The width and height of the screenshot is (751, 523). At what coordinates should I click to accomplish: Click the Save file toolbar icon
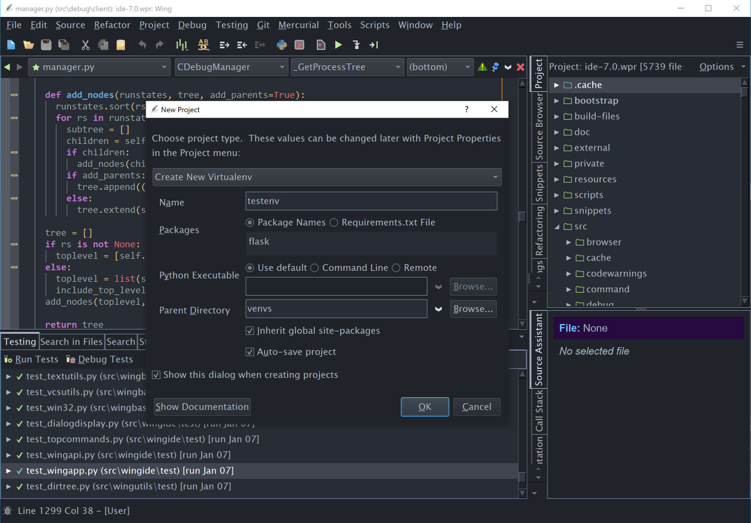46,45
